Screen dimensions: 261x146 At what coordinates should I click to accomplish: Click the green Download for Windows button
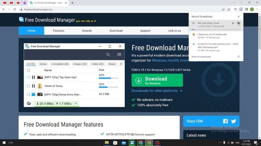point(157,80)
